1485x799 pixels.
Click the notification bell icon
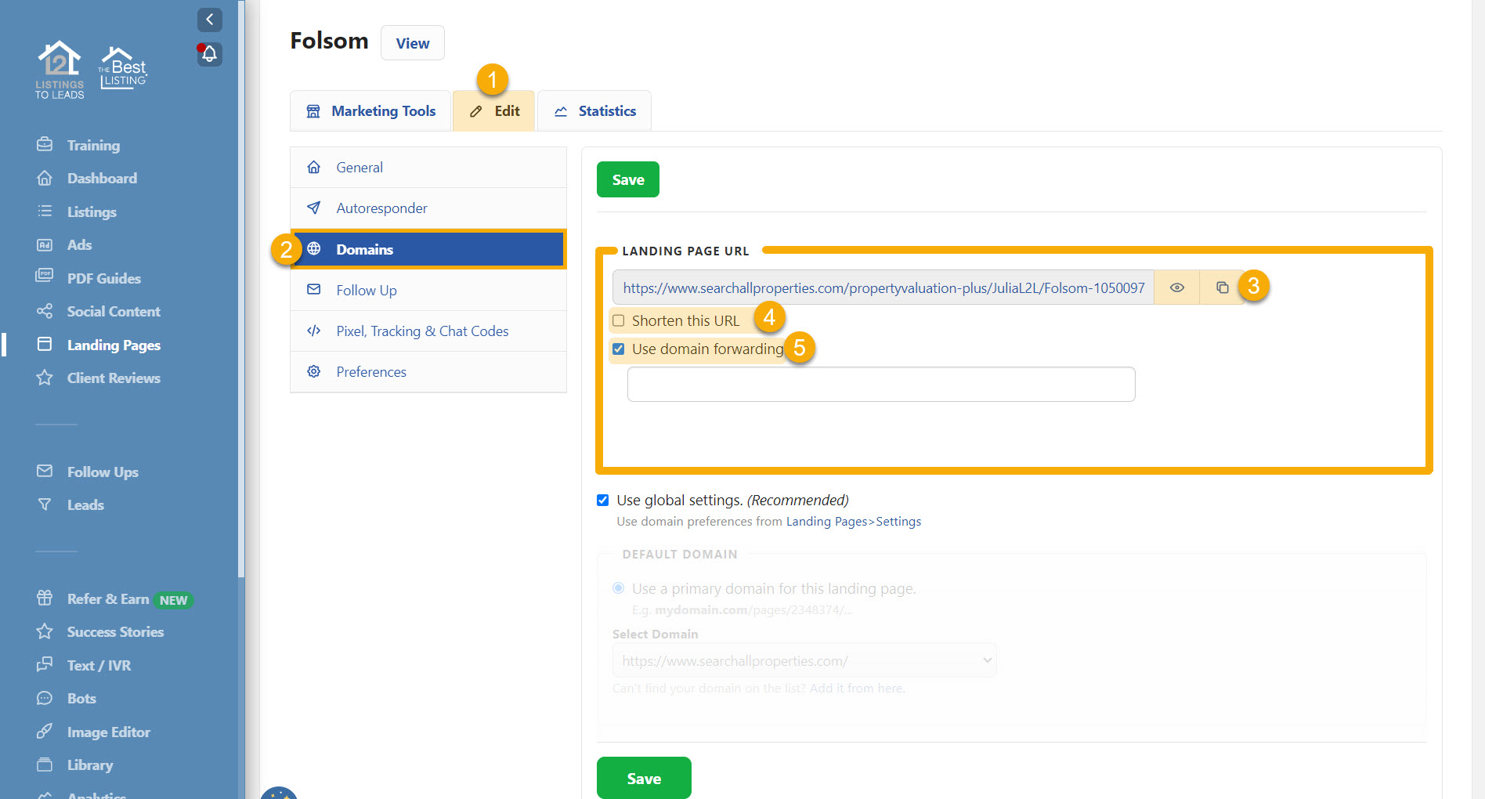(209, 54)
